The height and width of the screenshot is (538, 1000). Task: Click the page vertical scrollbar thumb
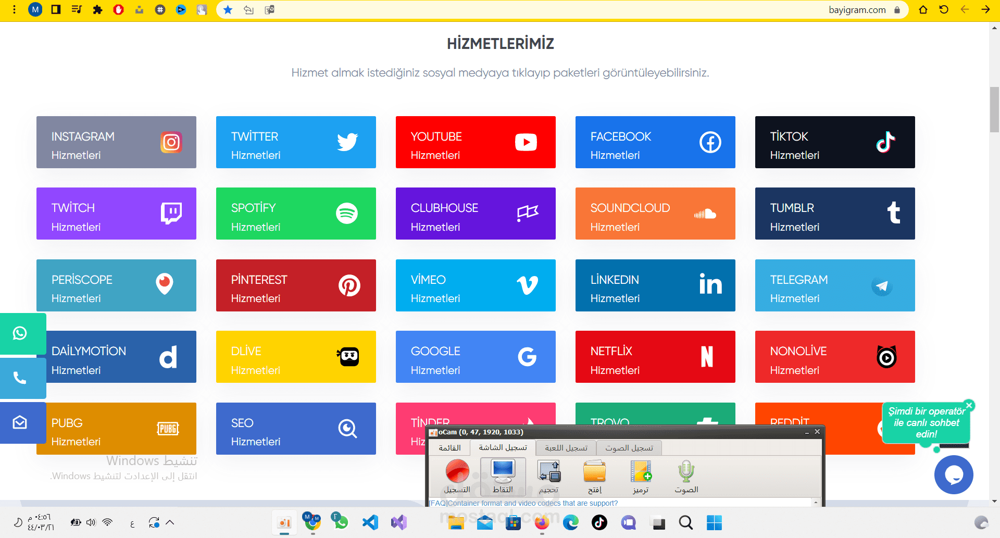pyautogui.click(x=994, y=109)
